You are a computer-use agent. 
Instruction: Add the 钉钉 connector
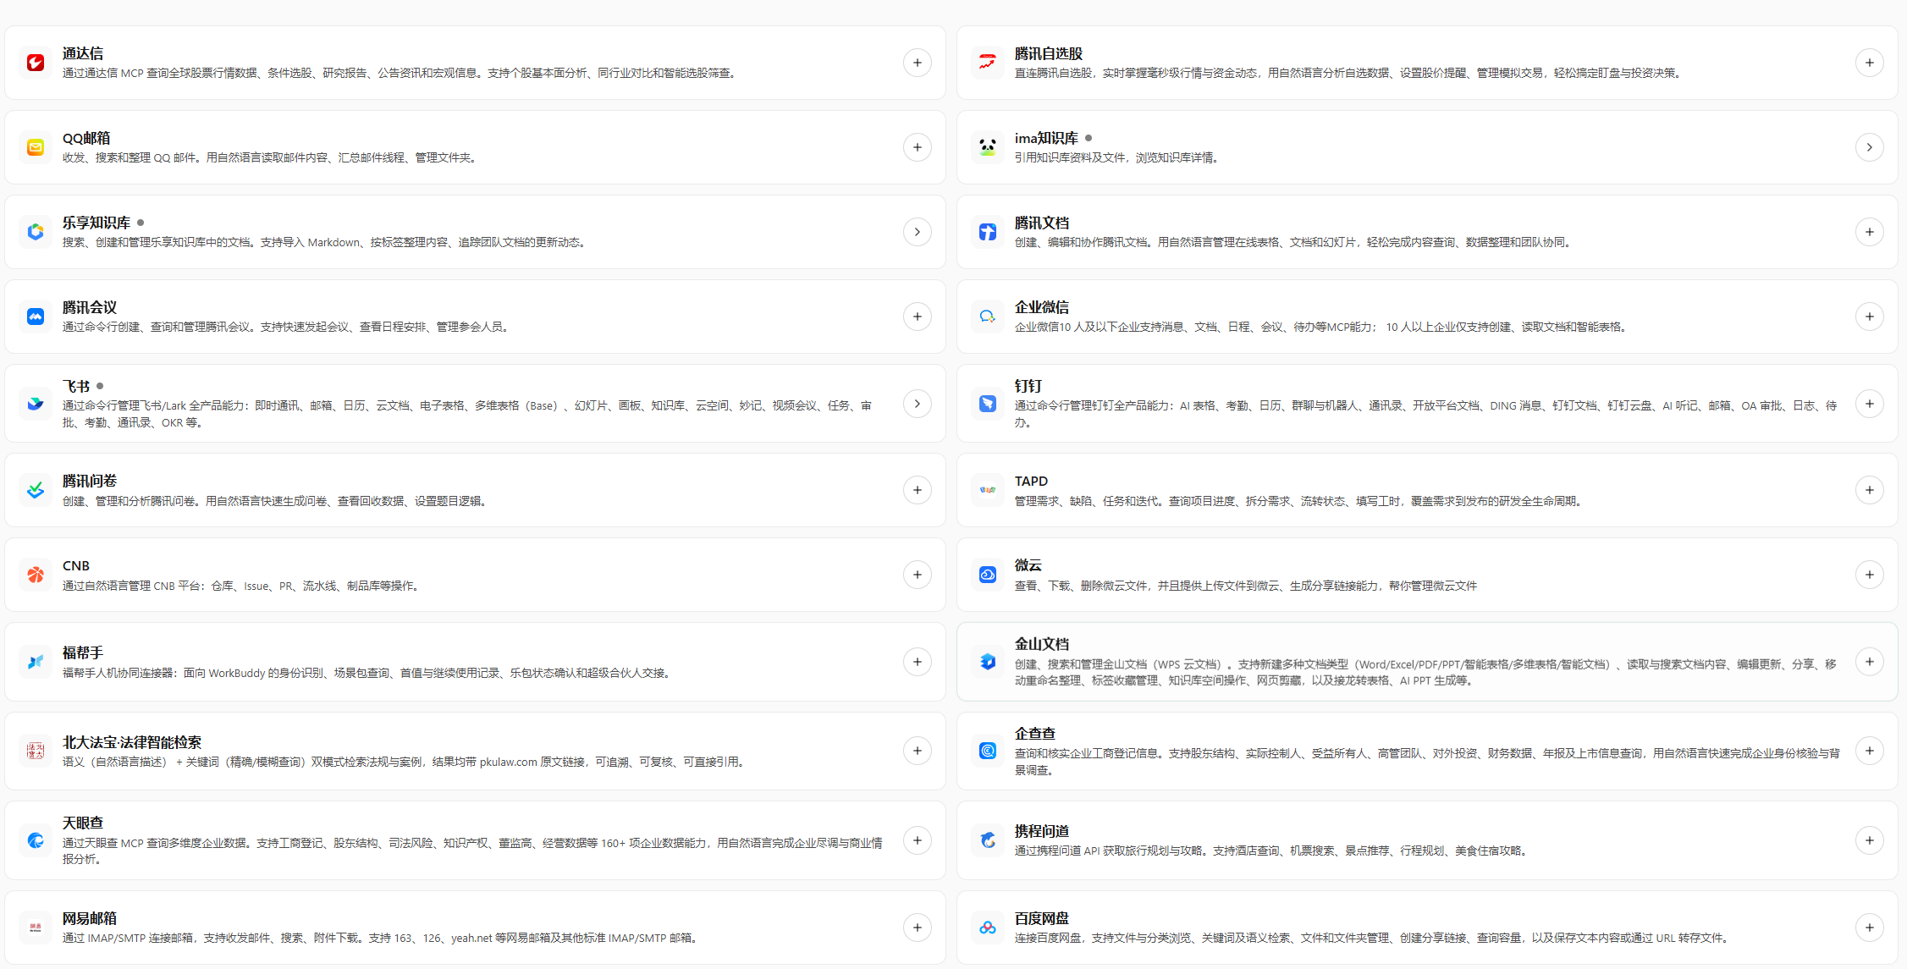tap(1870, 404)
